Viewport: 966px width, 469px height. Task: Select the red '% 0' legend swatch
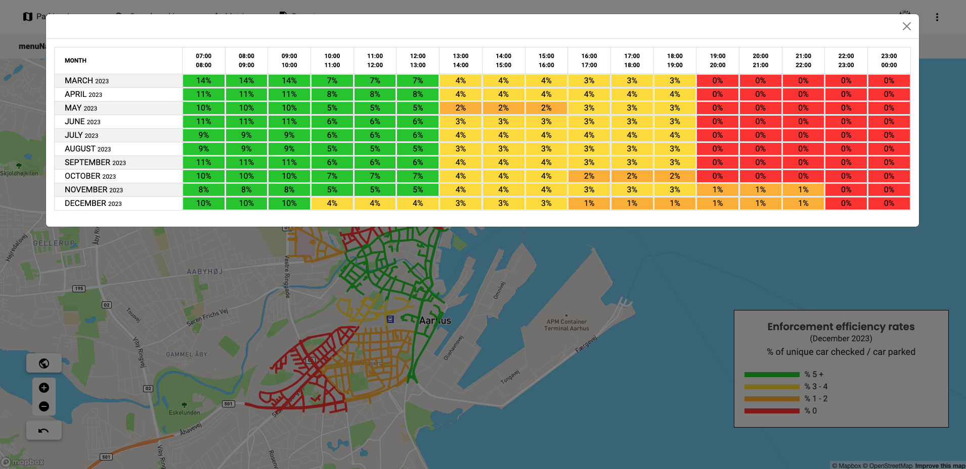point(772,411)
